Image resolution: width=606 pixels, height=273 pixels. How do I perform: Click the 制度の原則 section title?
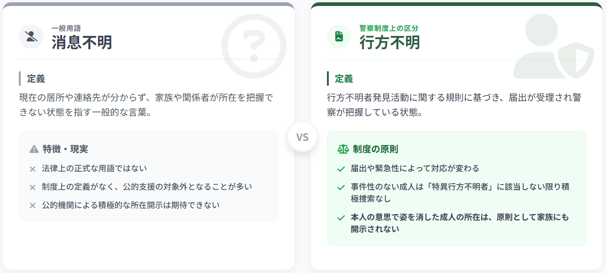375,149
